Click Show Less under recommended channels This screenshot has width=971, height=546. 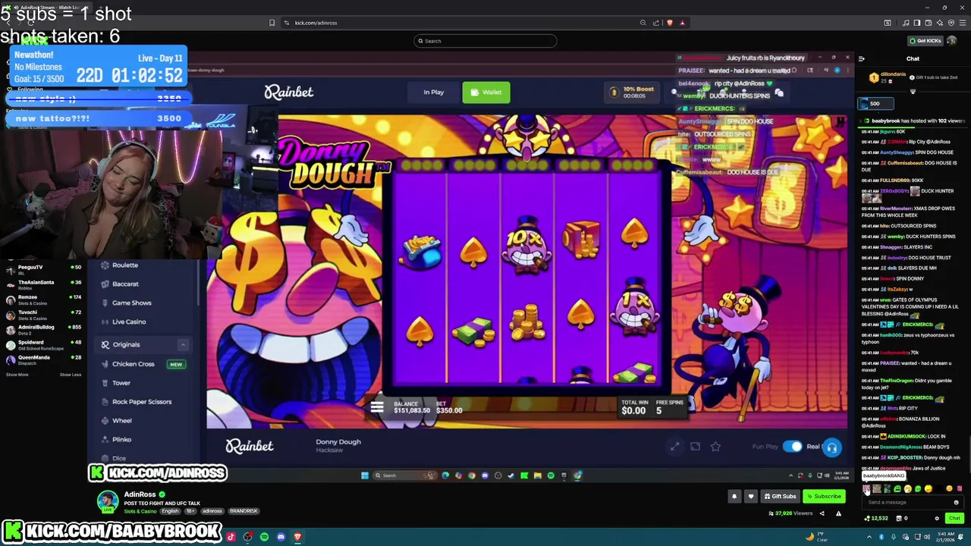click(71, 375)
